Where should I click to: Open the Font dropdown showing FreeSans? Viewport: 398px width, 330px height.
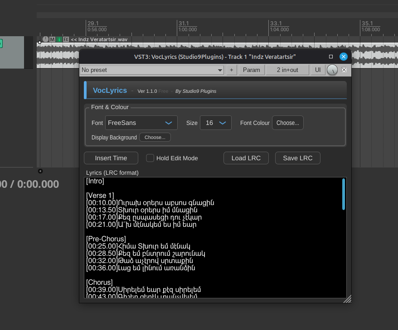coord(141,123)
